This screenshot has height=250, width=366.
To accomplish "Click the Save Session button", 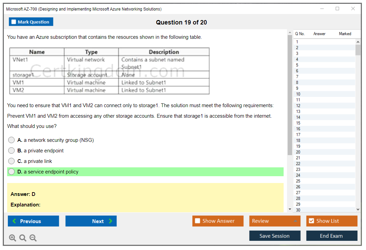I will point(275,236).
